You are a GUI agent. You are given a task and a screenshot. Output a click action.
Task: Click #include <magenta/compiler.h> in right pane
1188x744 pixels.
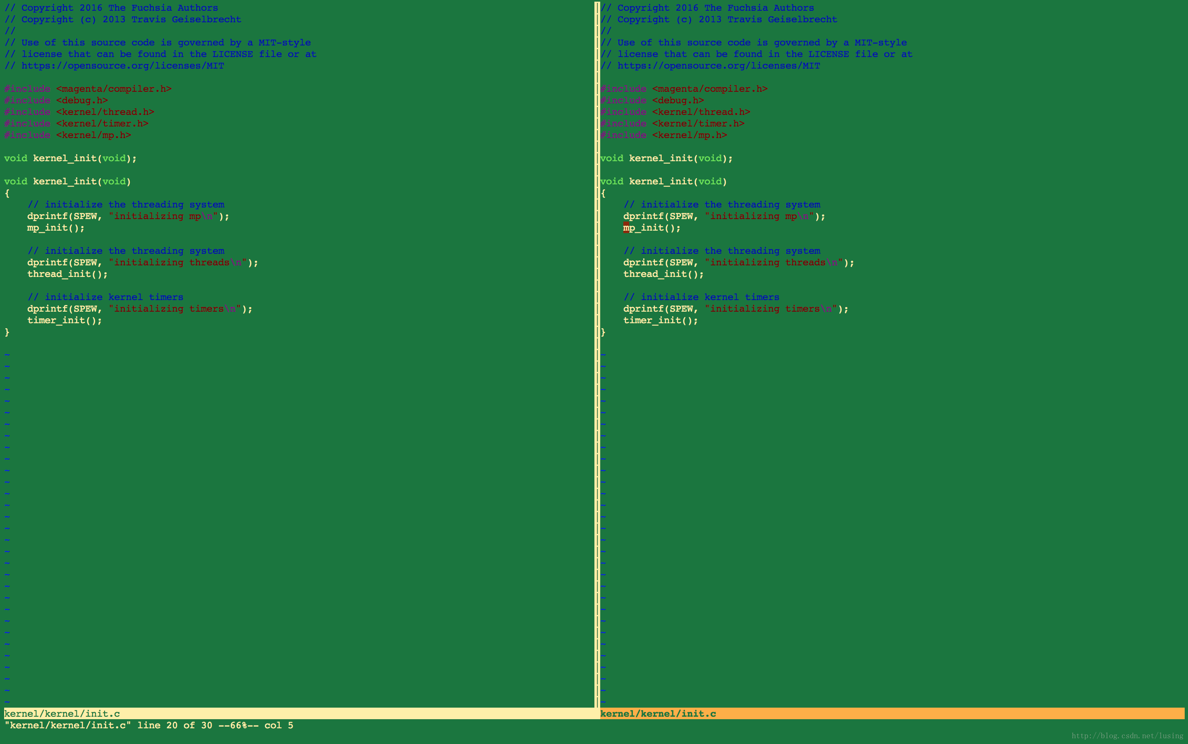(684, 89)
